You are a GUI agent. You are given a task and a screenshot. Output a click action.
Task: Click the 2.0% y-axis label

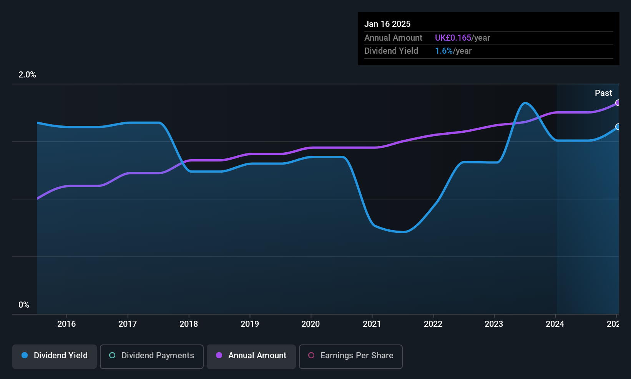coord(27,75)
